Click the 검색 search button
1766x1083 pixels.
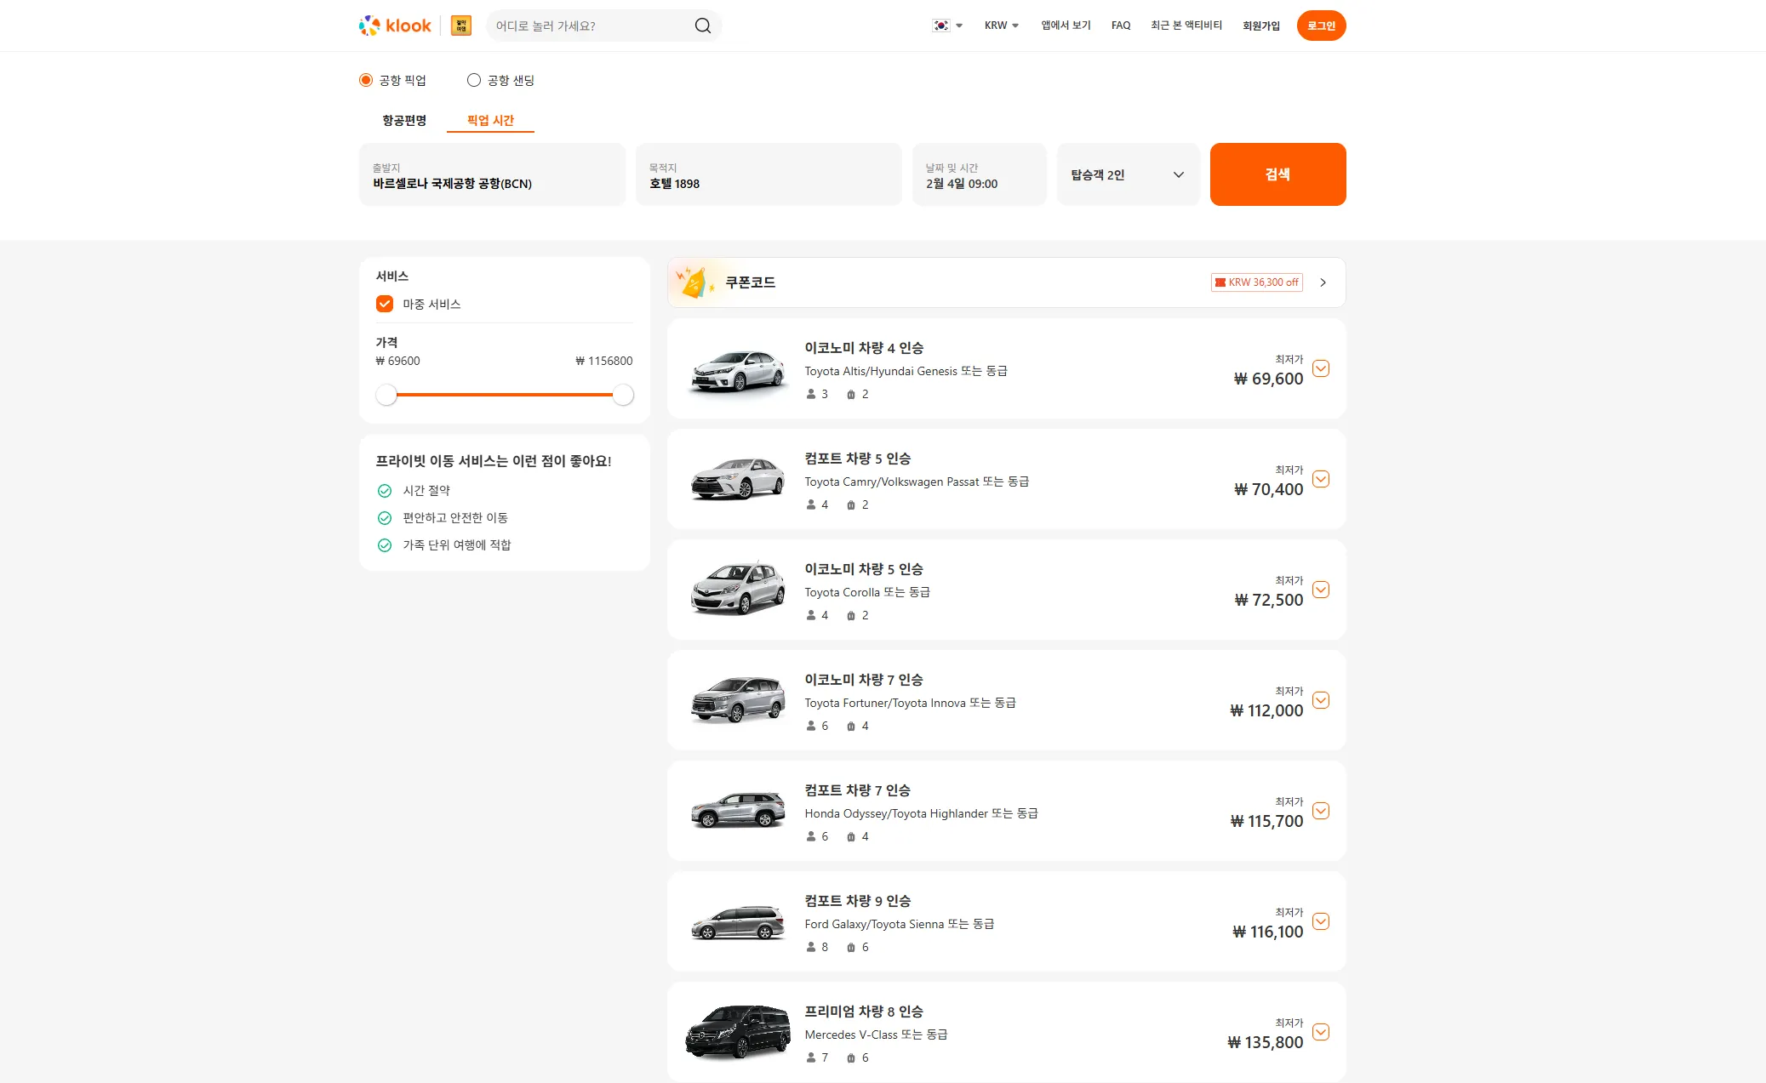click(x=1277, y=174)
